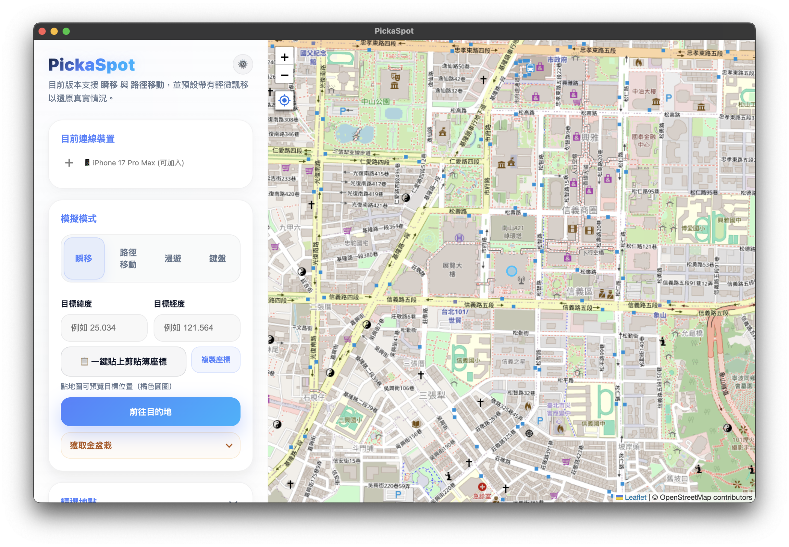Click the 目前連線裝置 heading
The width and height of the screenshot is (789, 547).
pyautogui.click(x=88, y=139)
